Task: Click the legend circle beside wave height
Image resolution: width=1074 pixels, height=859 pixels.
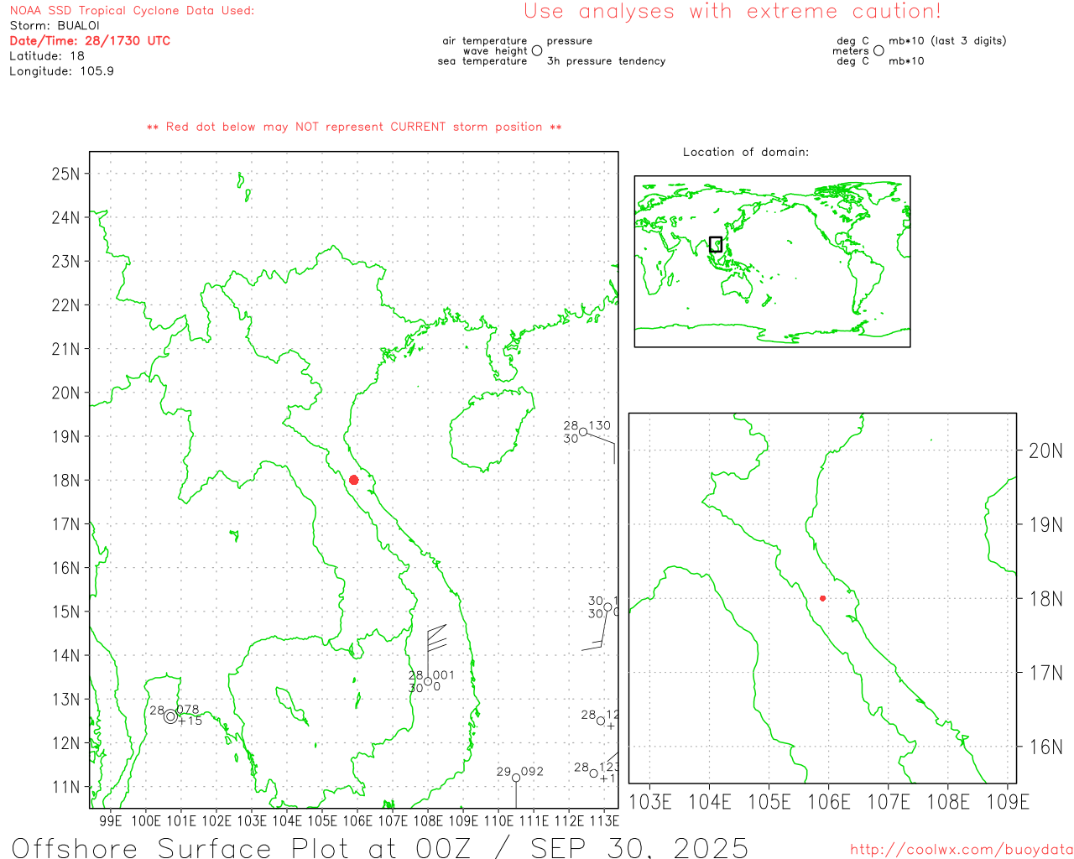Action: pos(537,50)
